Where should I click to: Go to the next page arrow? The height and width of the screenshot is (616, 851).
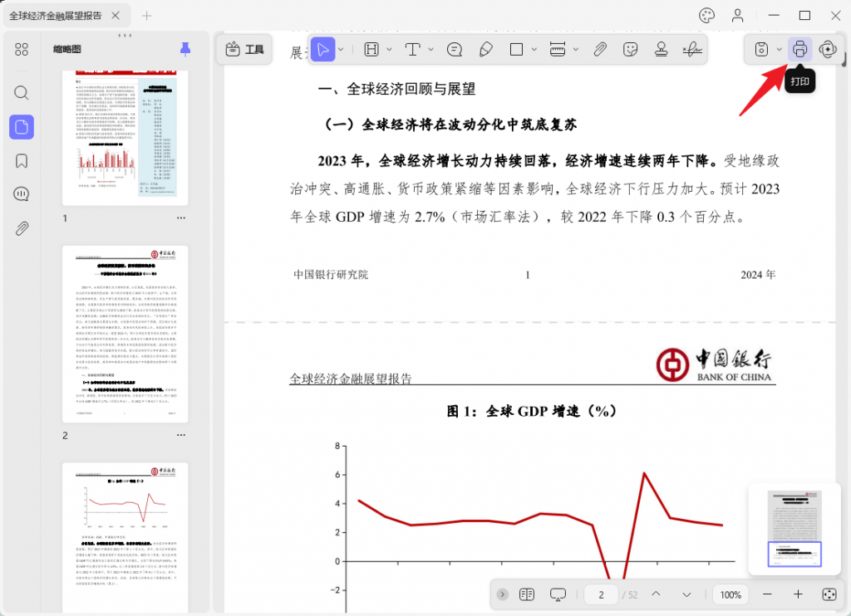point(686,594)
